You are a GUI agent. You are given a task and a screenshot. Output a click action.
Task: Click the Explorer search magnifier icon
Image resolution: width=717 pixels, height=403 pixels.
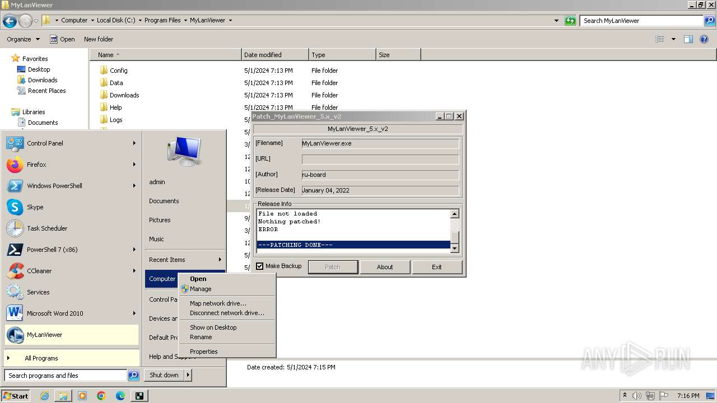point(710,21)
